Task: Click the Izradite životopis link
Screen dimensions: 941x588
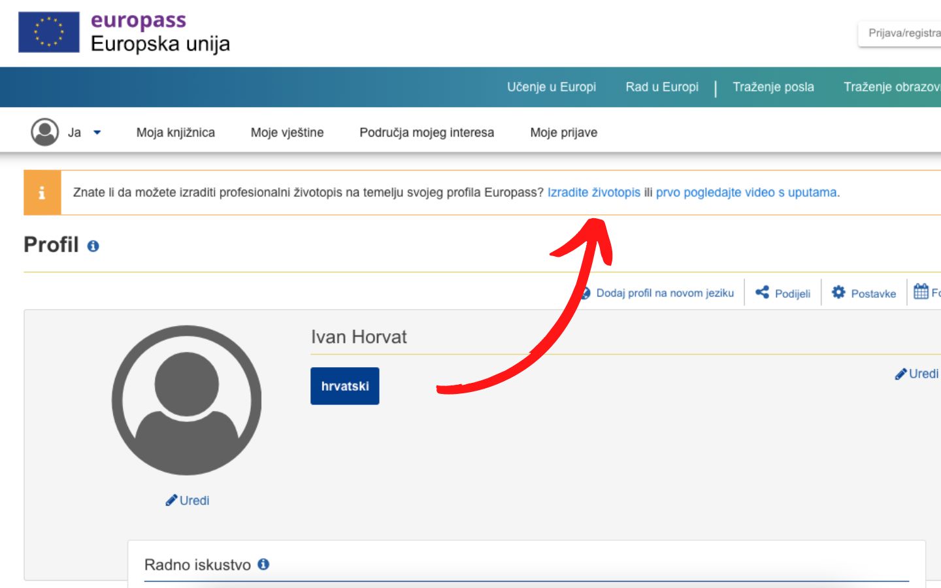Action: tap(594, 193)
